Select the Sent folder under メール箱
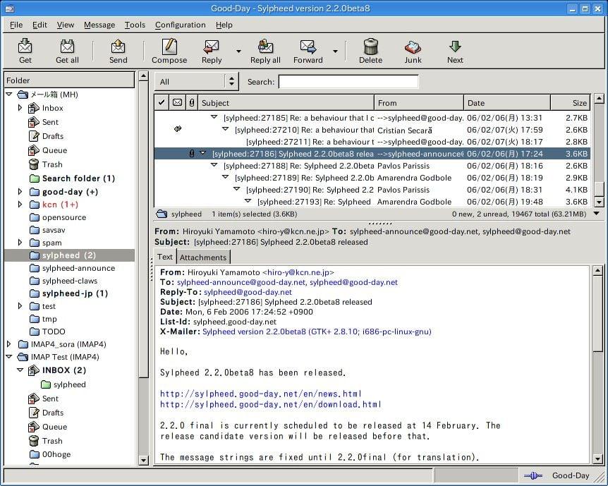The width and height of the screenshot is (608, 486). pyautogui.click(x=50, y=122)
